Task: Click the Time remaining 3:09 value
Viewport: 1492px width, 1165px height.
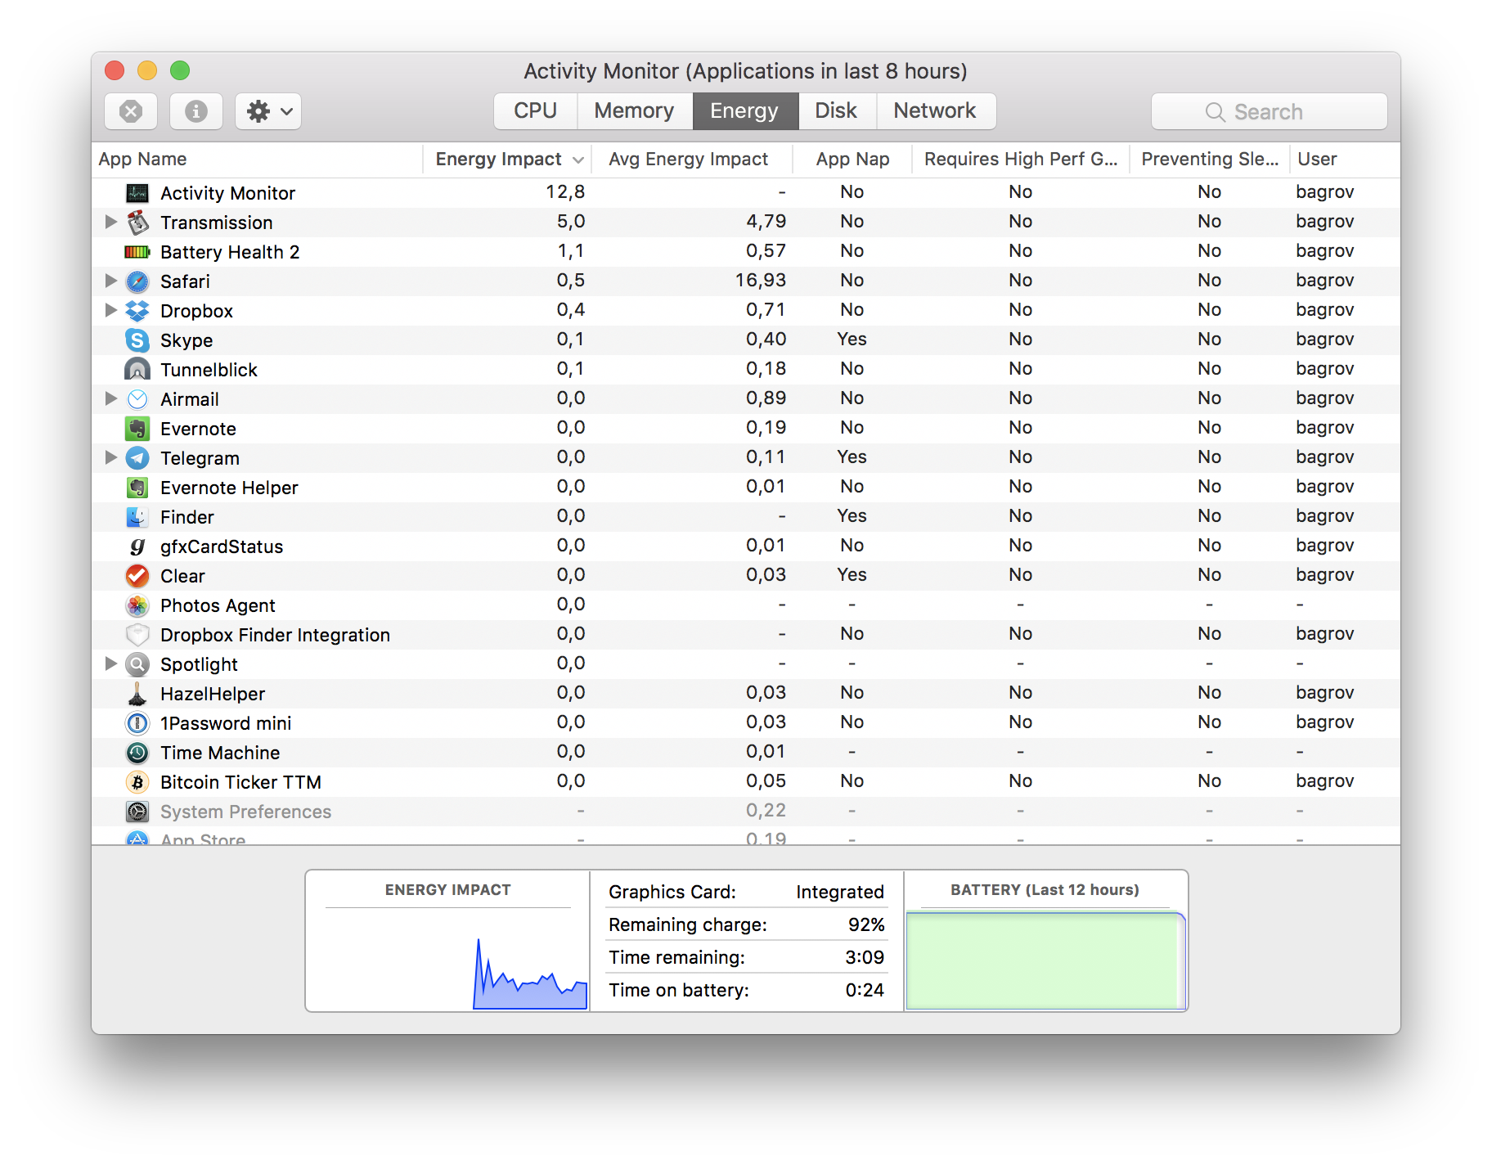Action: (865, 957)
